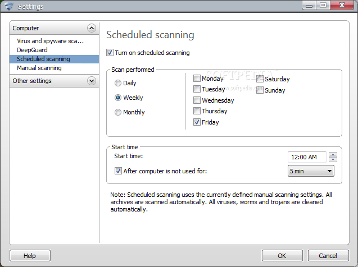Click the Other settings section header

[x=54, y=81]
